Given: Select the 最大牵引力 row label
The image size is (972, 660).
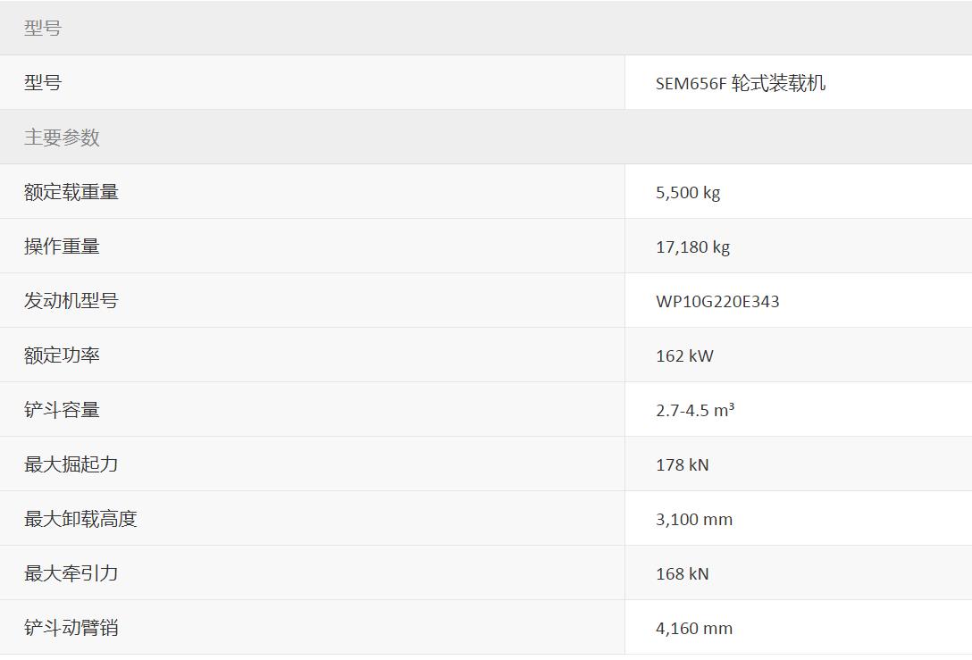Looking at the screenshot, I should click(x=71, y=573).
